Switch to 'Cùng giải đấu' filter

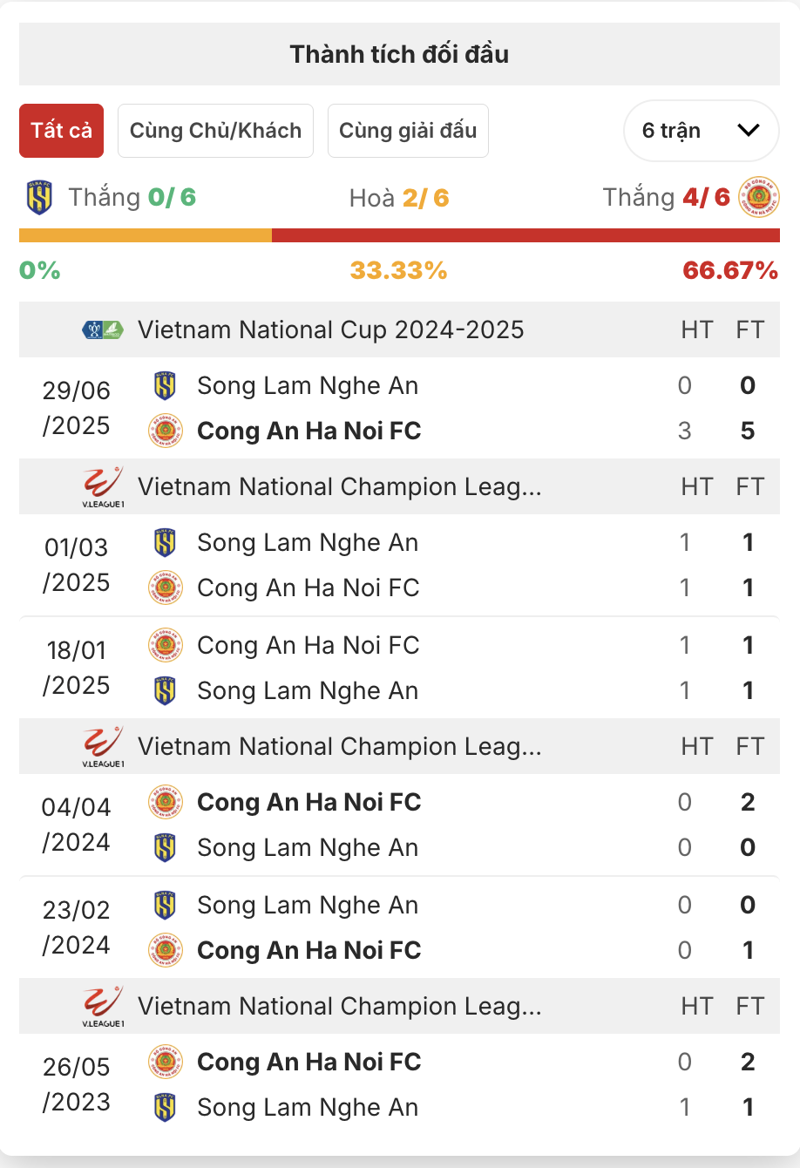point(408,131)
